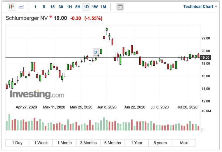
Task: Click the May 11, 2020 date label
Action: click(x=54, y=107)
